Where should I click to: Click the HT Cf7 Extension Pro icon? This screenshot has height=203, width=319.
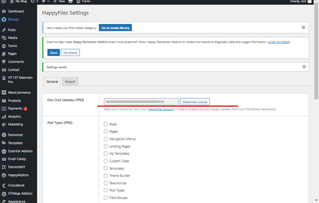click(x=4, y=78)
